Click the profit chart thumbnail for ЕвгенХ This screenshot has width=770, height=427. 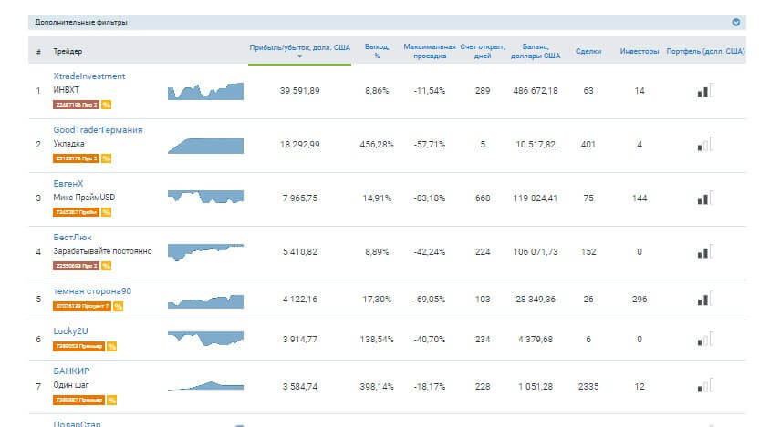(x=205, y=197)
